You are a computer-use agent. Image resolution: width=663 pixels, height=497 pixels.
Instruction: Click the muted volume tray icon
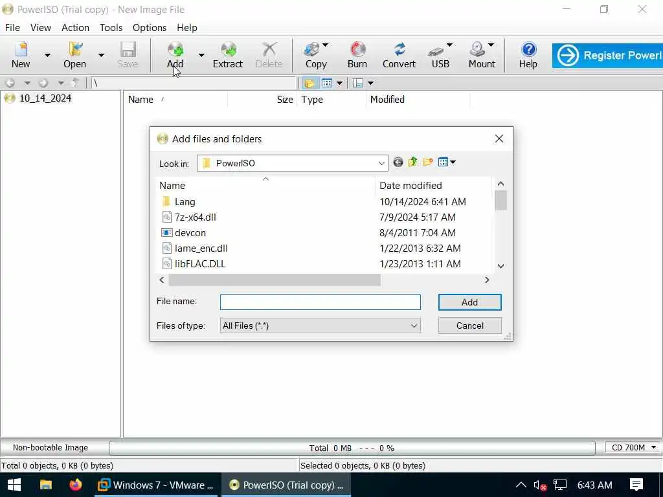coord(539,485)
